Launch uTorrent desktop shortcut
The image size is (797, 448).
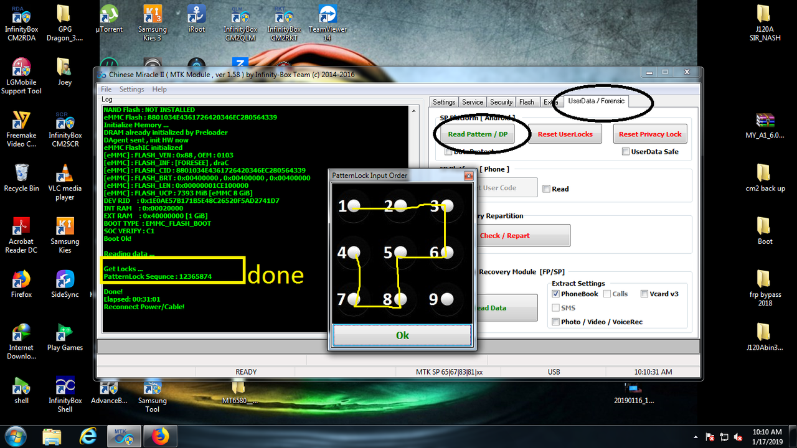[109, 19]
